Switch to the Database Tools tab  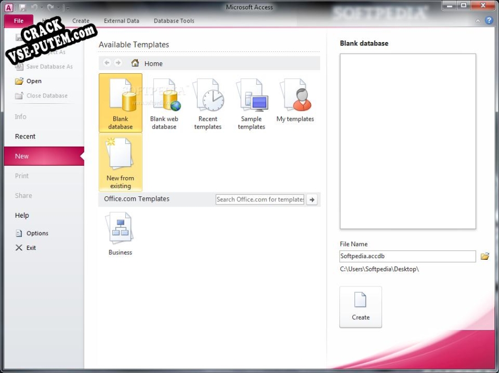point(174,20)
